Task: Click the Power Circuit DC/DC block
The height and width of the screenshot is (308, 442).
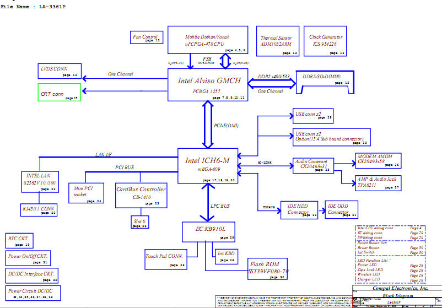Action: coord(33,293)
